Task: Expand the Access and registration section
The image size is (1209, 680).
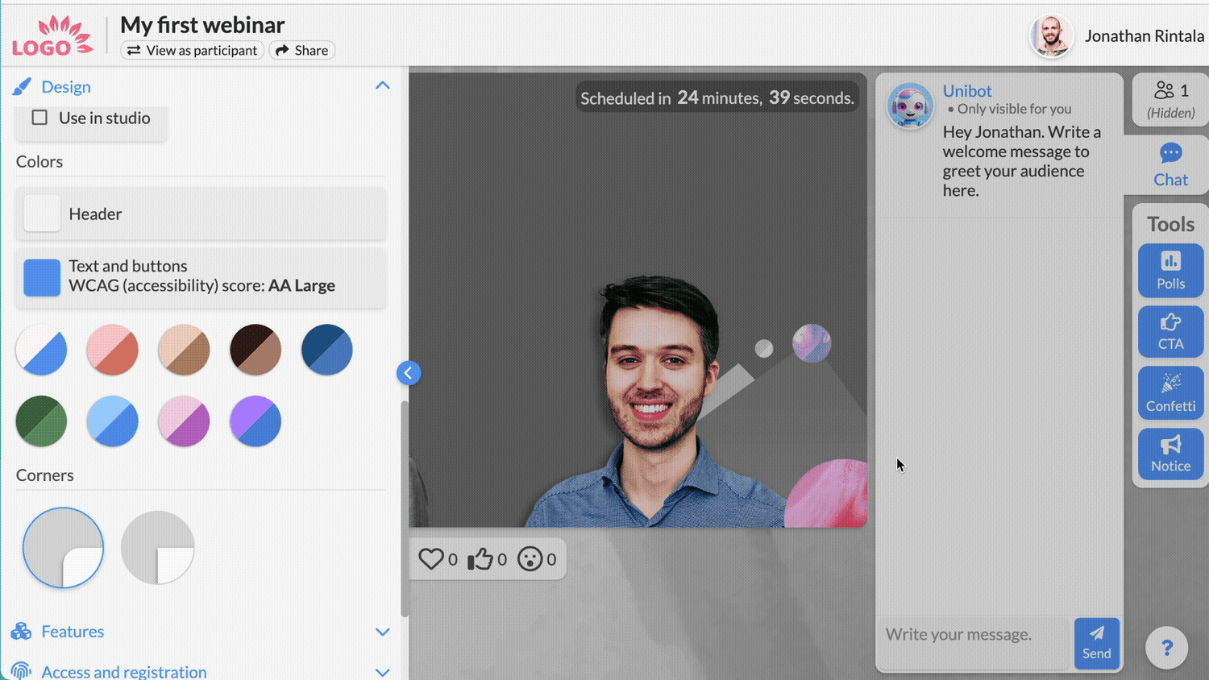Action: 382,671
